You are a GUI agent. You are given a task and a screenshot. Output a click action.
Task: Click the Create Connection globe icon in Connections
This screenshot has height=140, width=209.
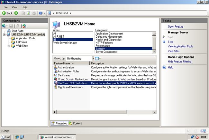4,26
